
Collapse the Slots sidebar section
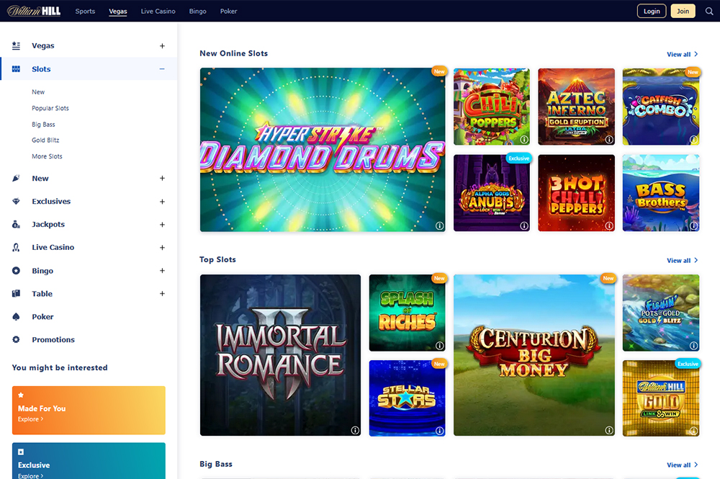tap(162, 69)
